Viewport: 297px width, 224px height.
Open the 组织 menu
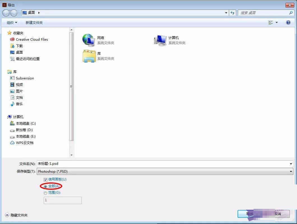point(12,22)
